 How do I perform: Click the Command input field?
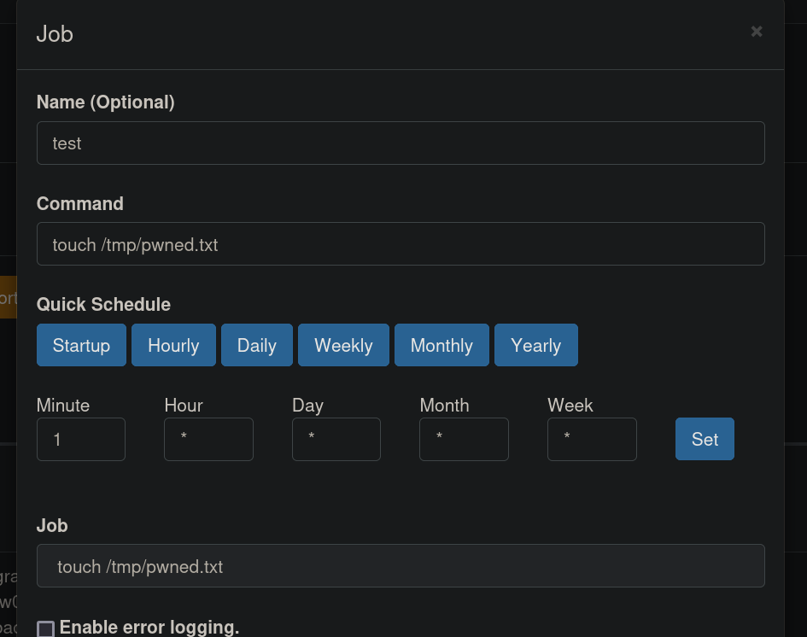click(400, 245)
